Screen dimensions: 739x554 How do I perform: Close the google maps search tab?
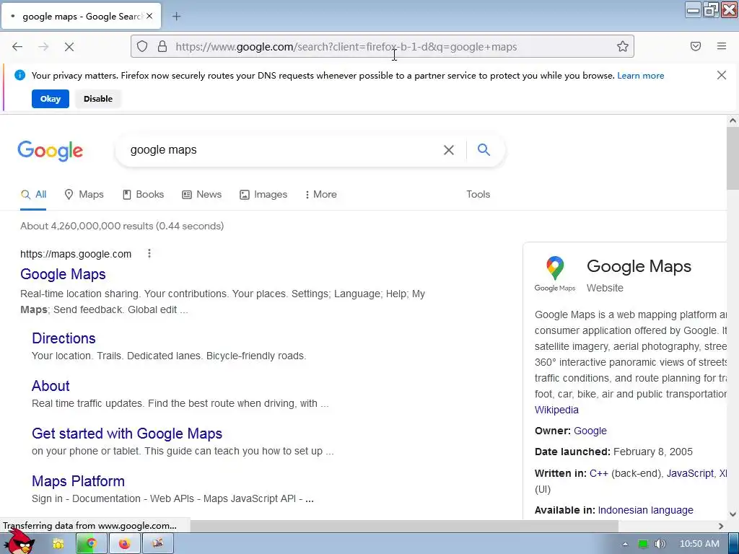click(149, 16)
